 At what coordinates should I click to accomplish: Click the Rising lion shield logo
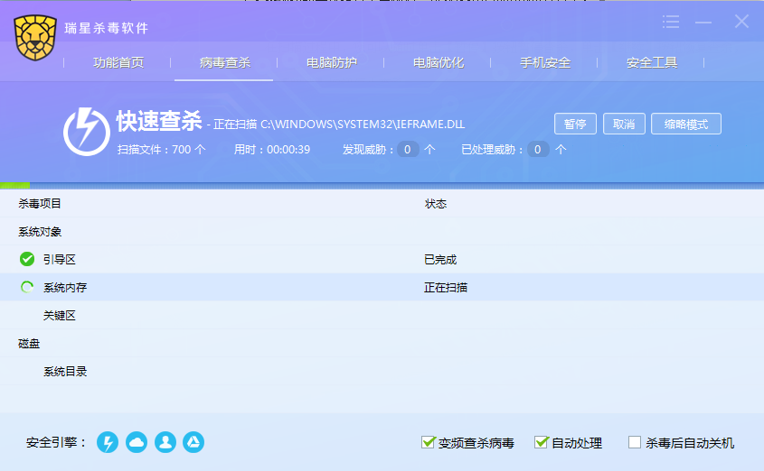(34, 38)
